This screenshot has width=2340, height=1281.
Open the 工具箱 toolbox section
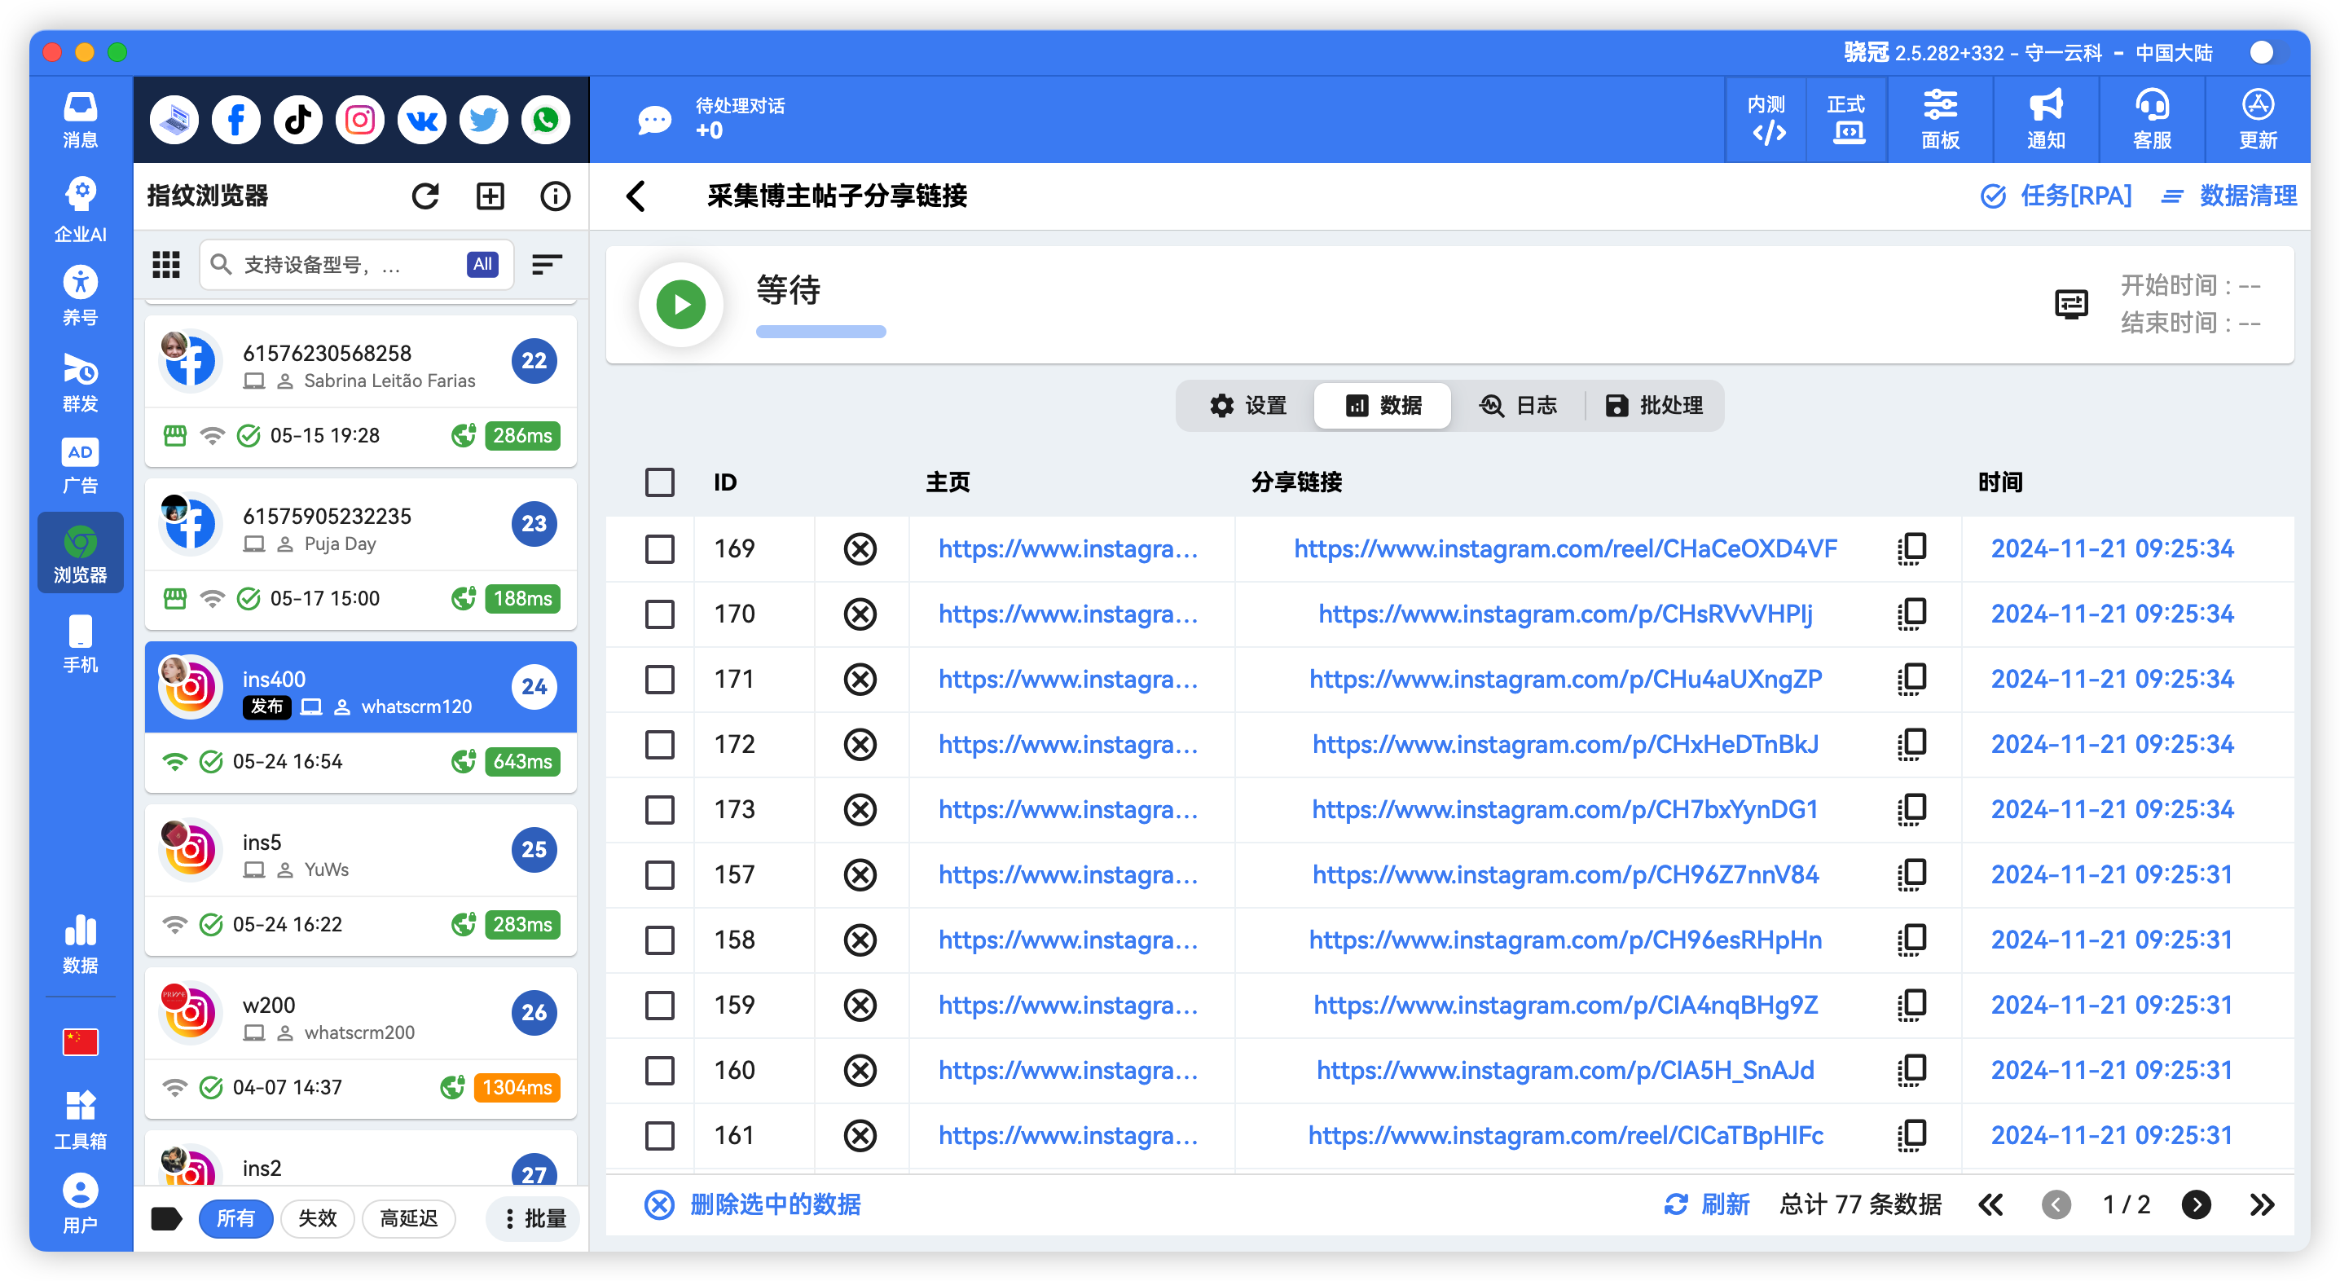(x=80, y=1116)
